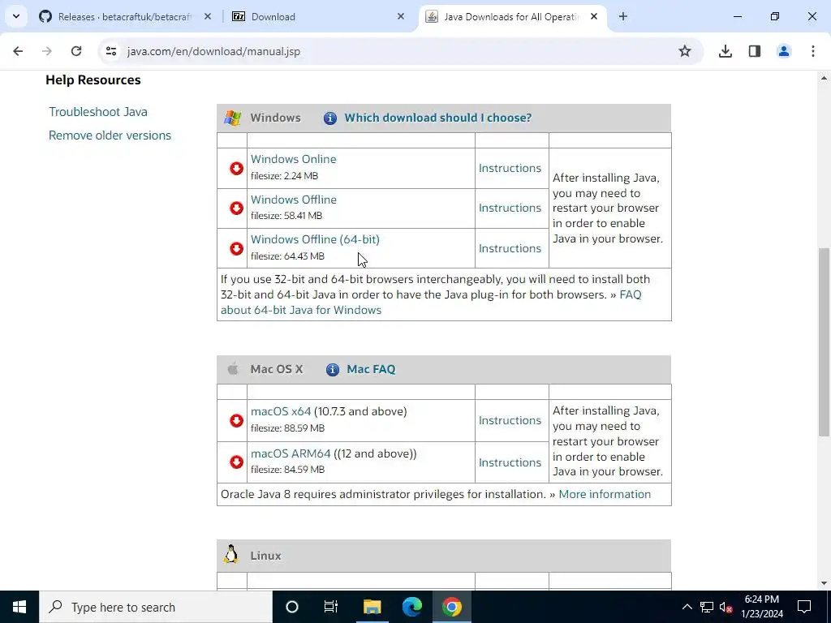Open the tab search dropdown arrow
The width and height of the screenshot is (831, 623).
coord(16,16)
